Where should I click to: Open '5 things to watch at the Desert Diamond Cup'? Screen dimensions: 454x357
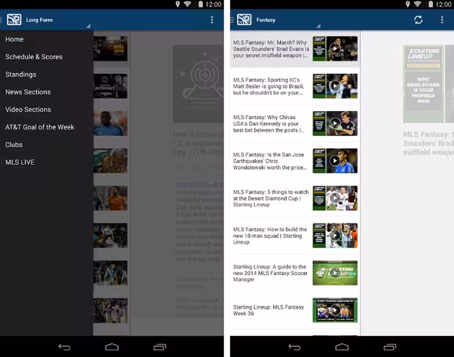(x=271, y=198)
